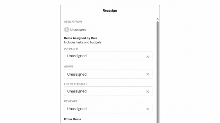This screenshot has width=220, height=123.
Task: Click the PREPARER field label
Action: click(x=71, y=49)
